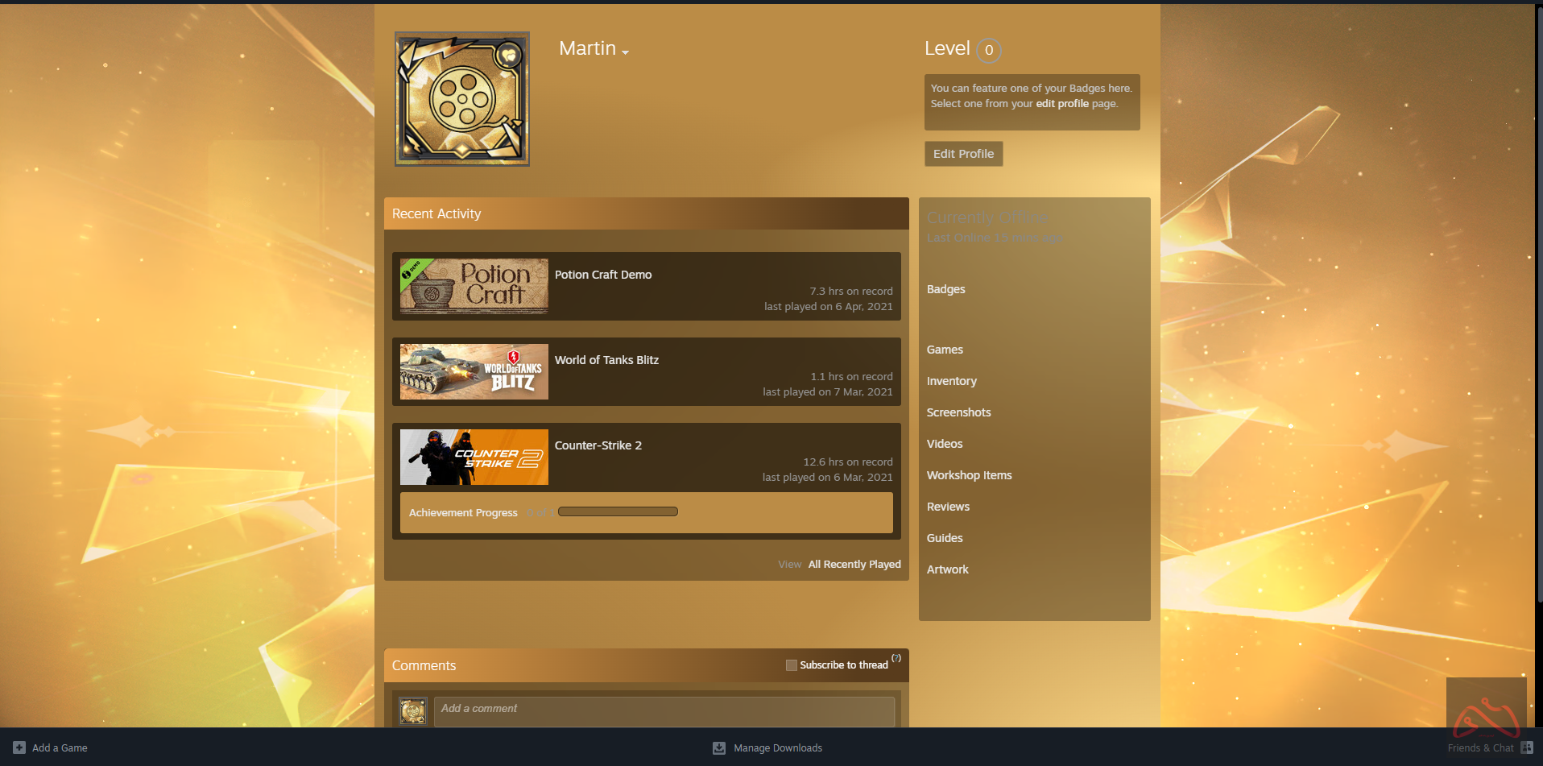Open the Counter-Strike 2 game title
The image size is (1543, 766).
(x=598, y=445)
